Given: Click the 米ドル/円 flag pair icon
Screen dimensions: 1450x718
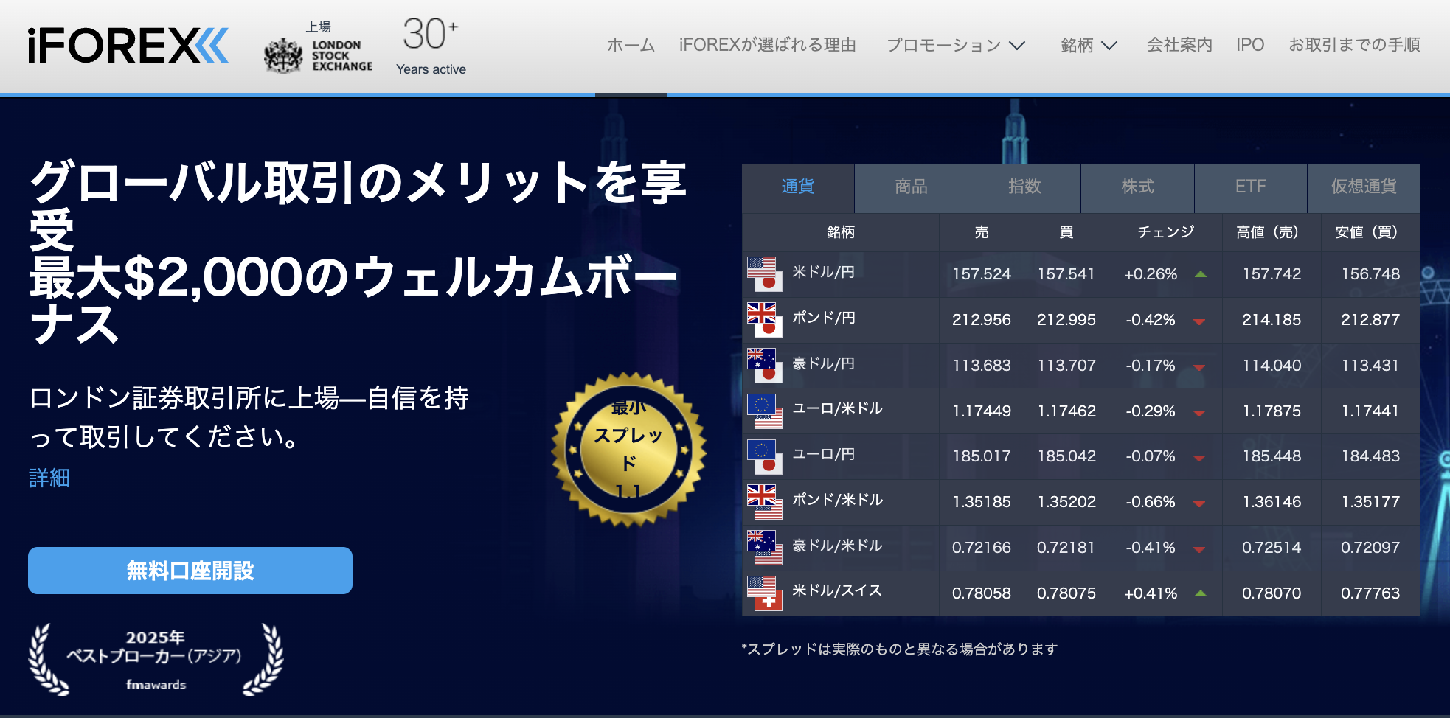Looking at the screenshot, I should click(x=764, y=274).
